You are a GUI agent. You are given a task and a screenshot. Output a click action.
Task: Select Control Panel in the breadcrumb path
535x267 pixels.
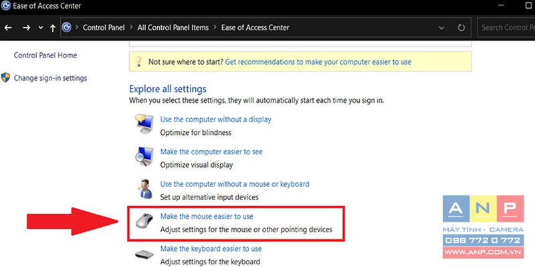pyautogui.click(x=104, y=27)
